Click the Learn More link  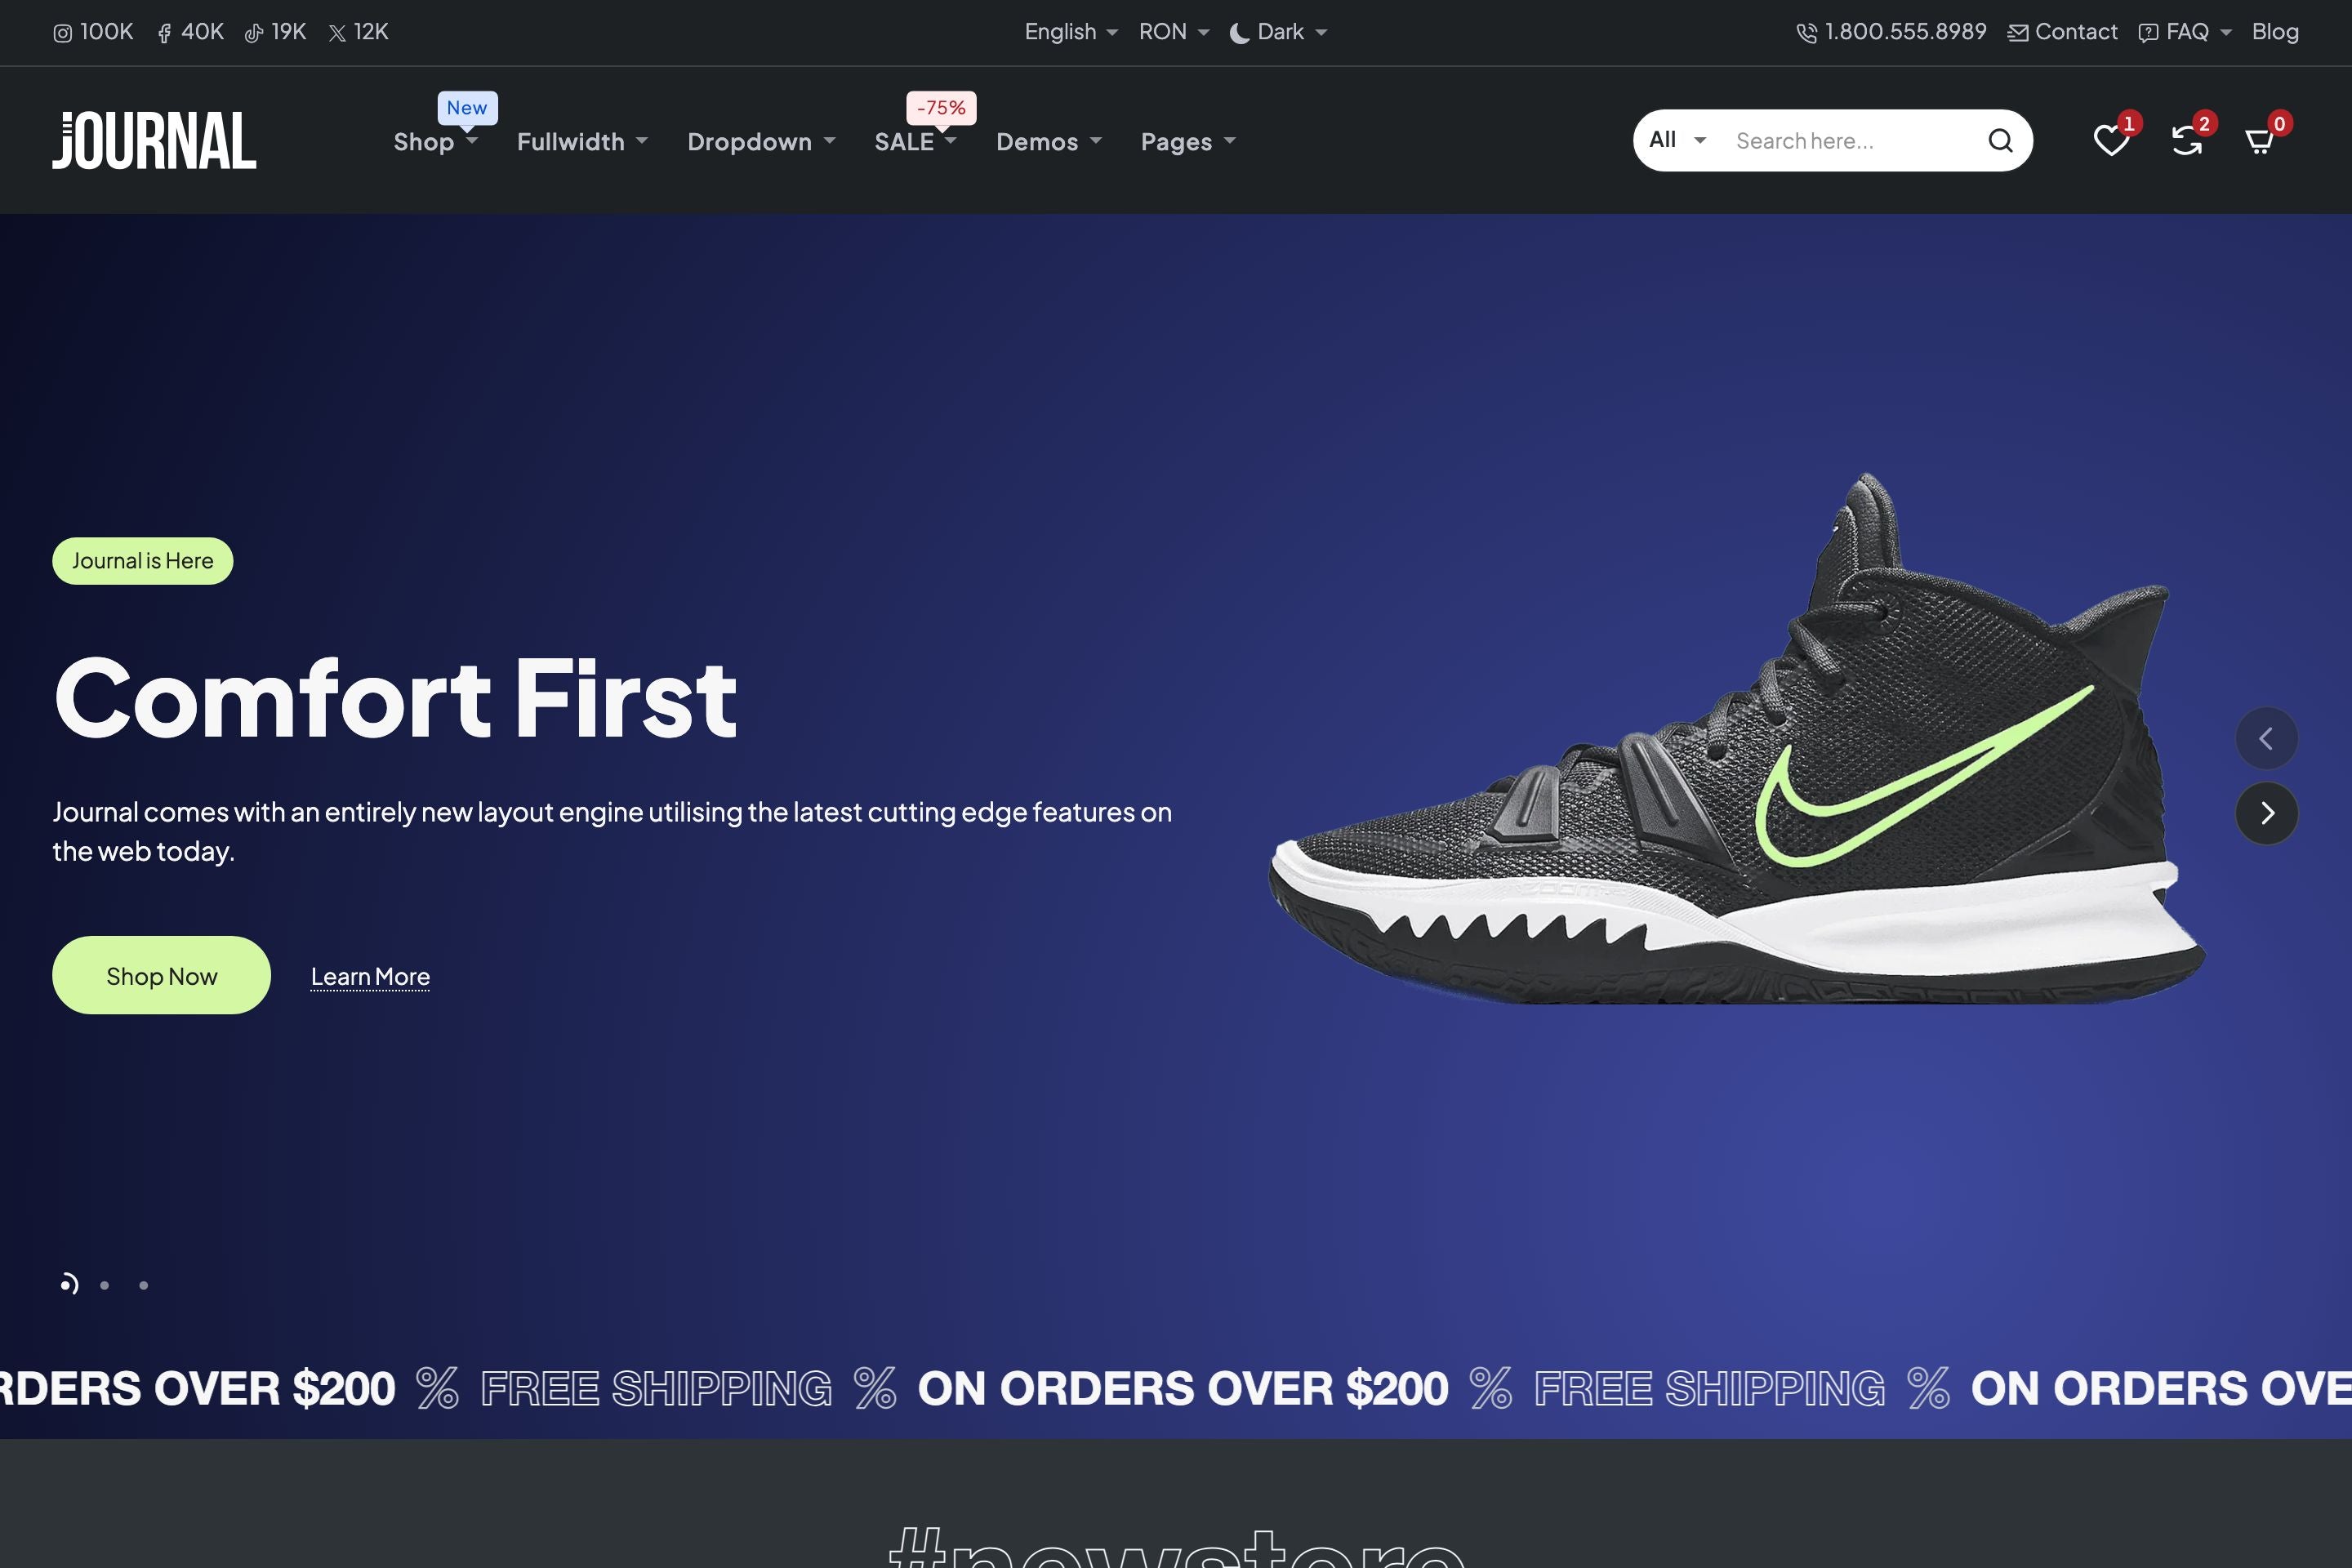[370, 976]
